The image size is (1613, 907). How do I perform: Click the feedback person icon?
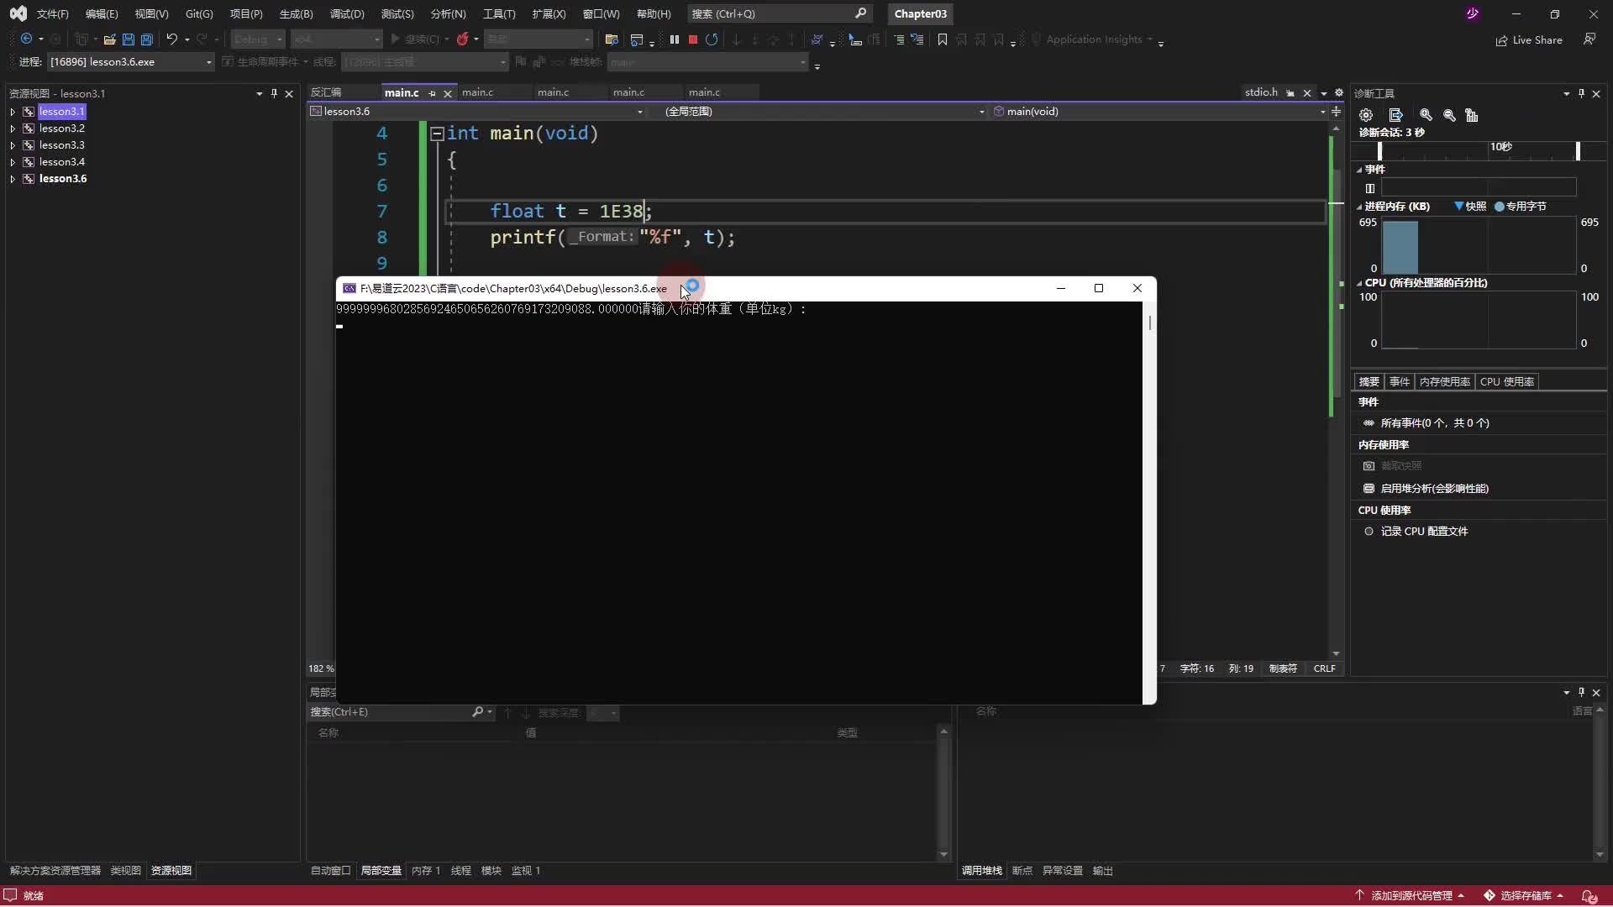(1589, 39)
